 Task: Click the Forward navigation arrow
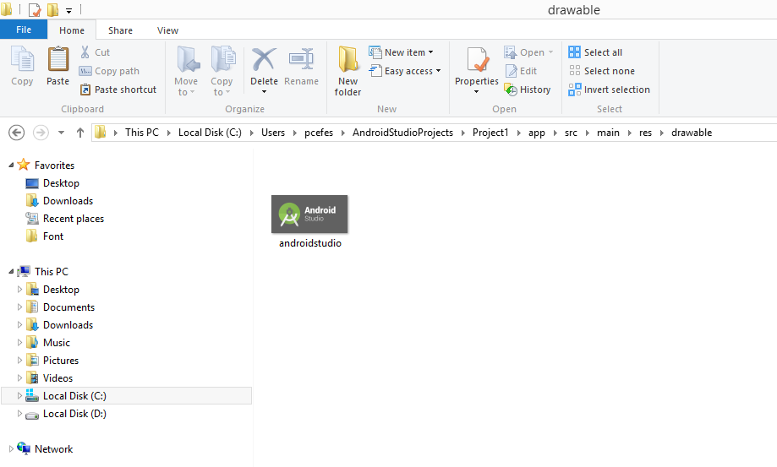(41, 133)
